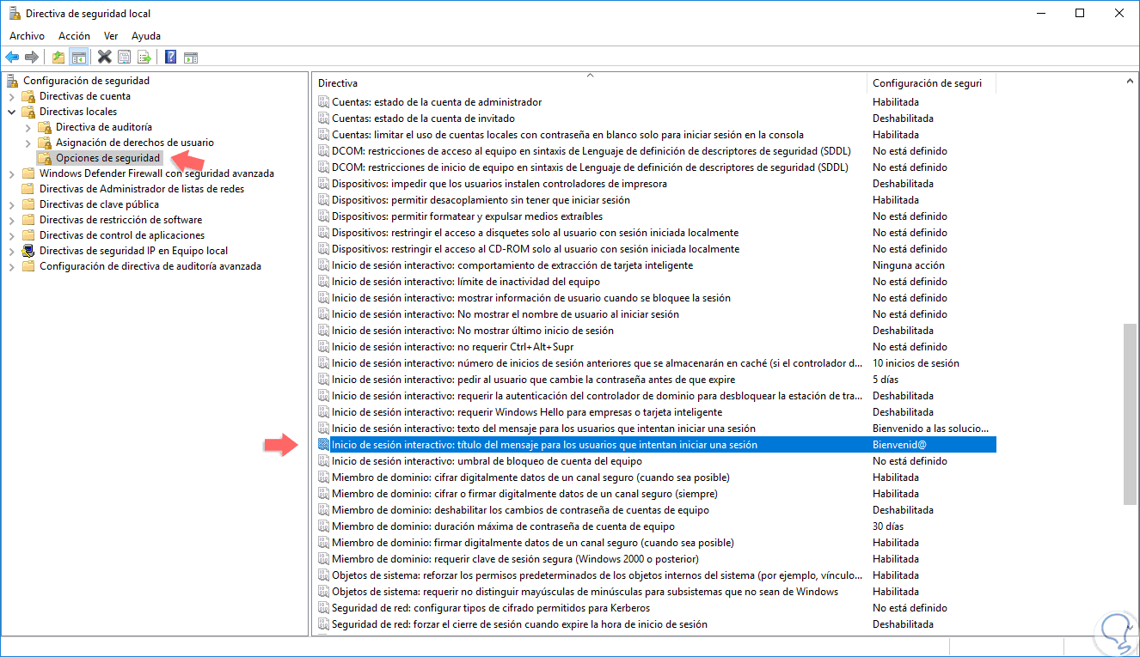Click the 10 inicios de sesión value
1140x657 pixels.
click(x=916, y=363)
